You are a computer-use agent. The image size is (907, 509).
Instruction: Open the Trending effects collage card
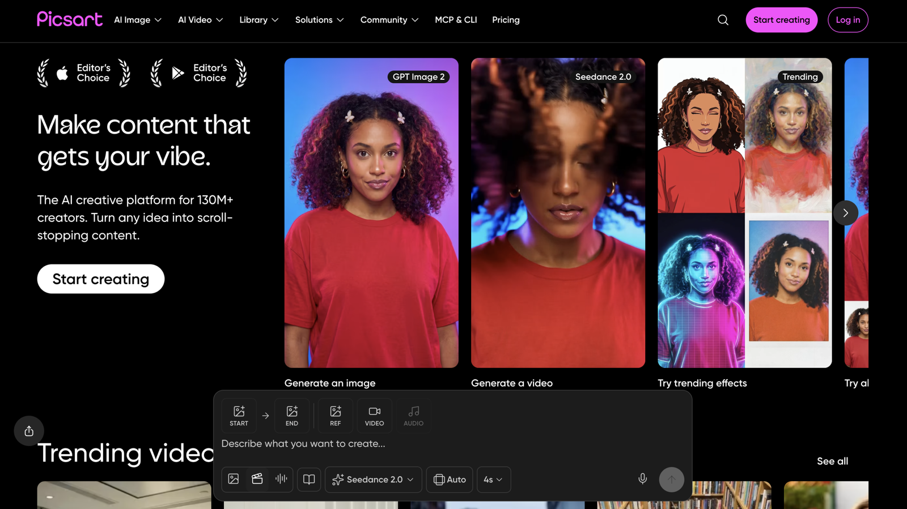[745, 213]
